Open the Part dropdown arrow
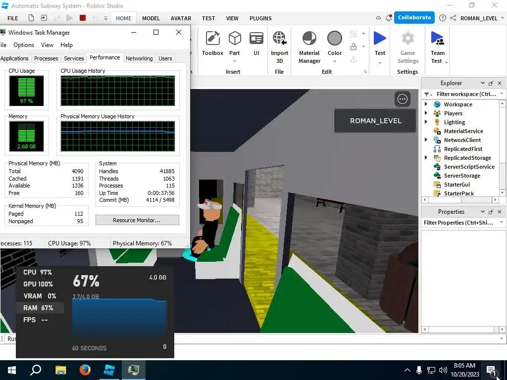Viewport: 507px width, 380px height. (x=235, y=61)
